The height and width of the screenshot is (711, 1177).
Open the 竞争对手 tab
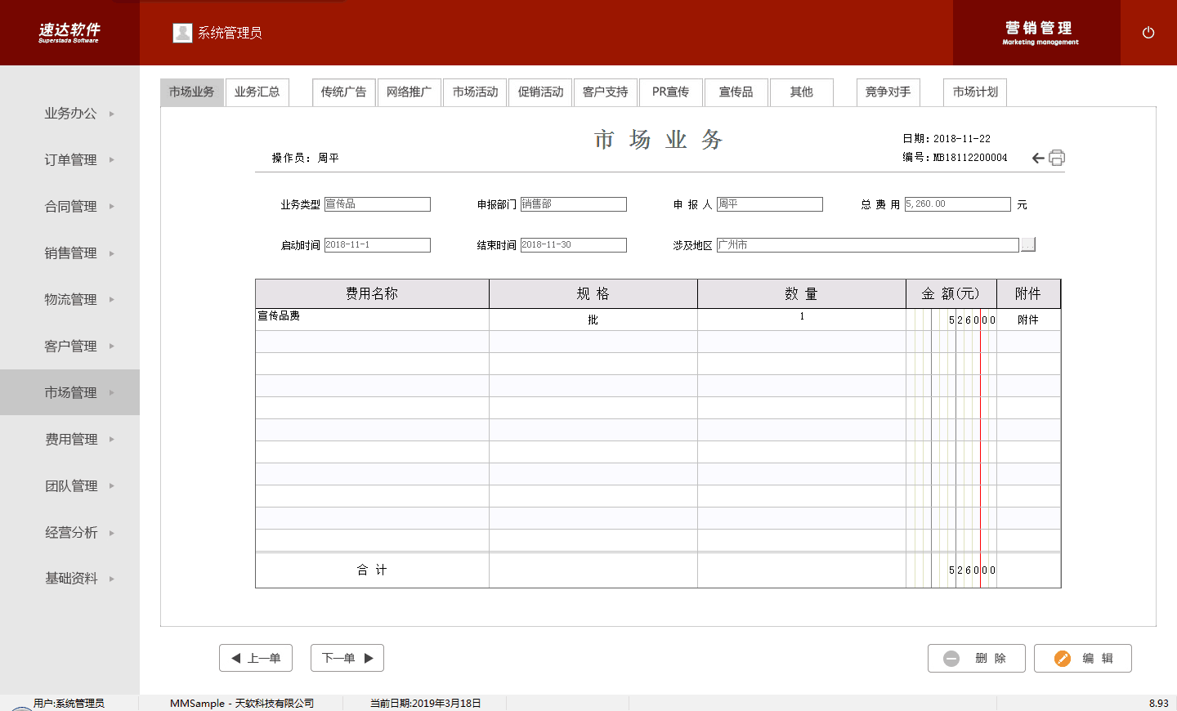pyautogui.click(x=888, y=92)
